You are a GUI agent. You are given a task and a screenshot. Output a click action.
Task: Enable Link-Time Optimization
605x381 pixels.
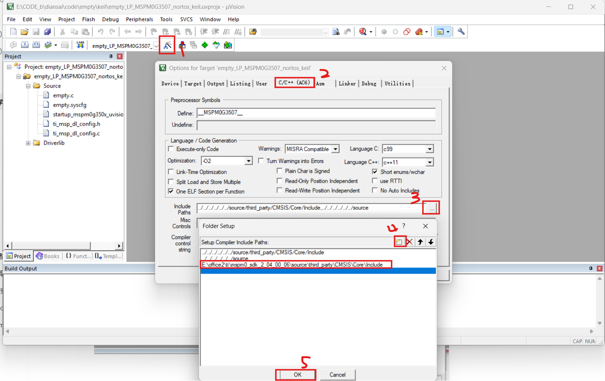pos(171,172)
